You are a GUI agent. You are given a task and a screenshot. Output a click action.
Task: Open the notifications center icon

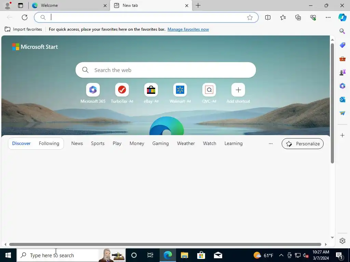[339, 256]
